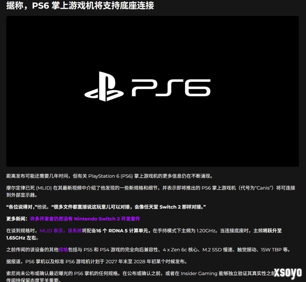306x282 pixels.
Task: Click the bold text '16 个 RDNA 5 计算单元'
Action: click(123, 231)
